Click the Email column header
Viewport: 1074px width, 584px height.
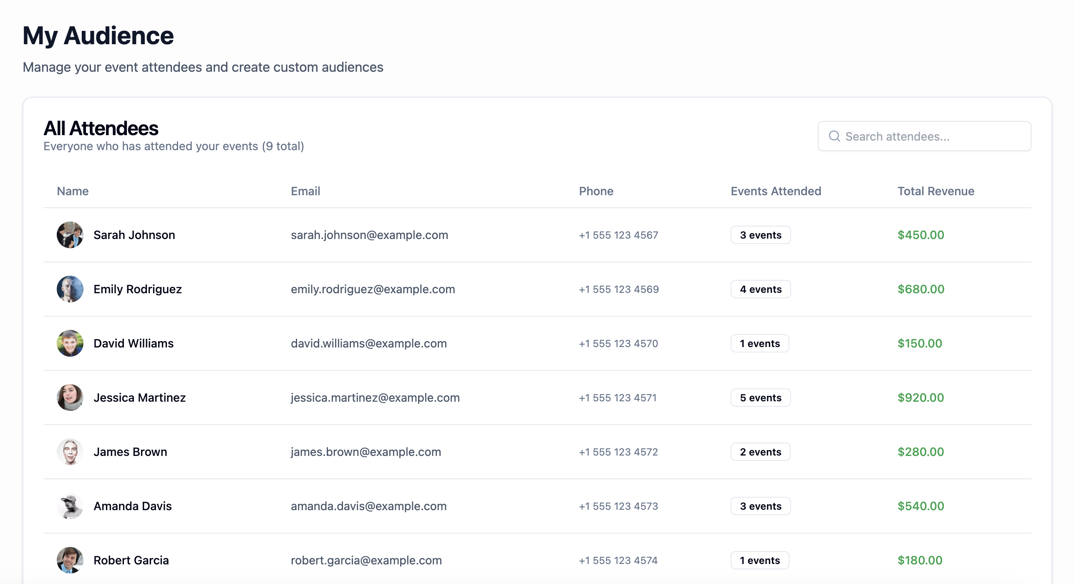click(305, 191)
